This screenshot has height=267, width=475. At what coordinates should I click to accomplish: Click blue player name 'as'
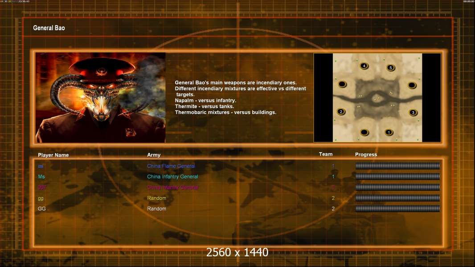41,166
